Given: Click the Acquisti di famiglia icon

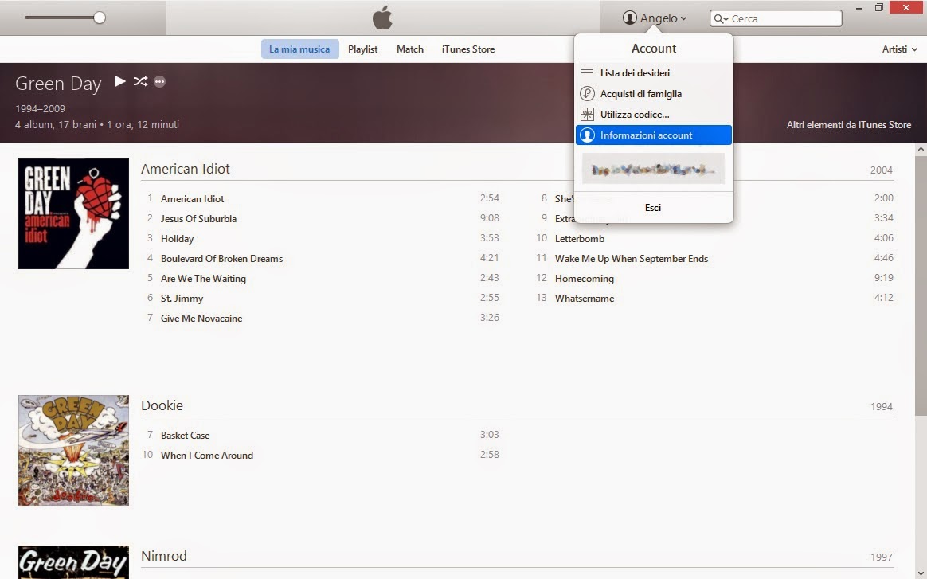Looking at the screenshot, I should (587, 93).
